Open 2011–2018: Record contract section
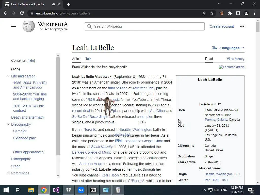The image size is (260, 195). 29,108
